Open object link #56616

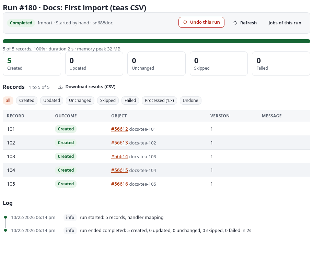click(119, 184)
